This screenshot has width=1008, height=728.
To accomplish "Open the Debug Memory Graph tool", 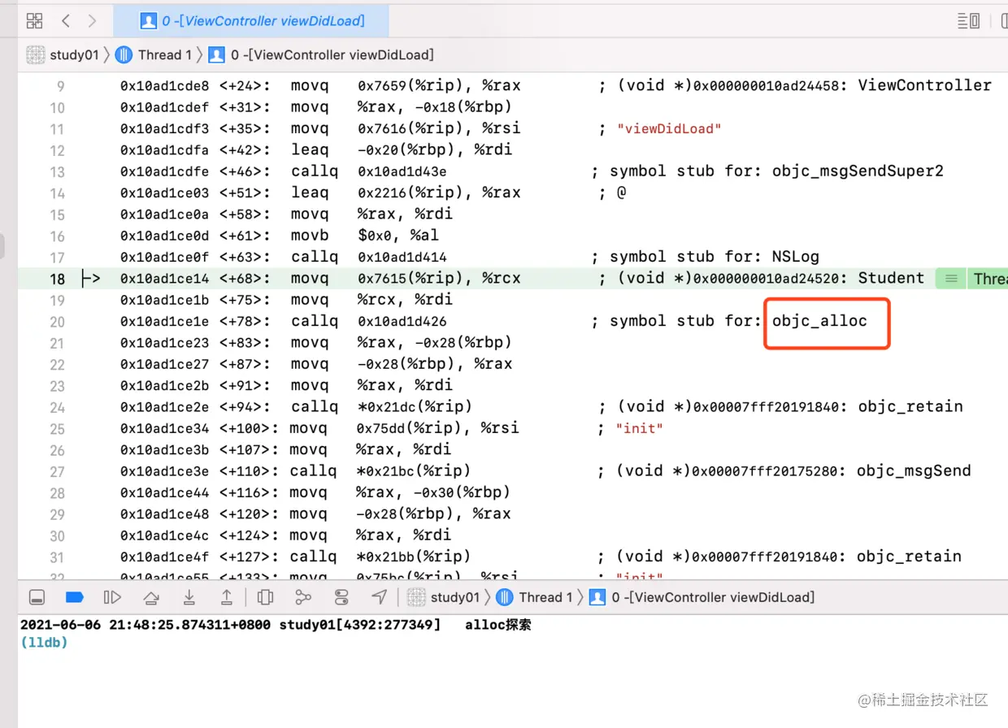I will (x=303, y=597).
